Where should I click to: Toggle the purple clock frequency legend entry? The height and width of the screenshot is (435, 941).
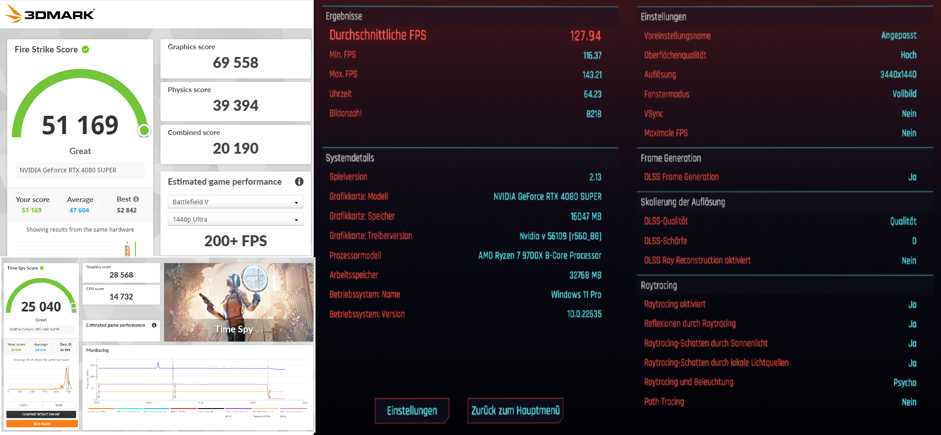[x=238, y=412]
